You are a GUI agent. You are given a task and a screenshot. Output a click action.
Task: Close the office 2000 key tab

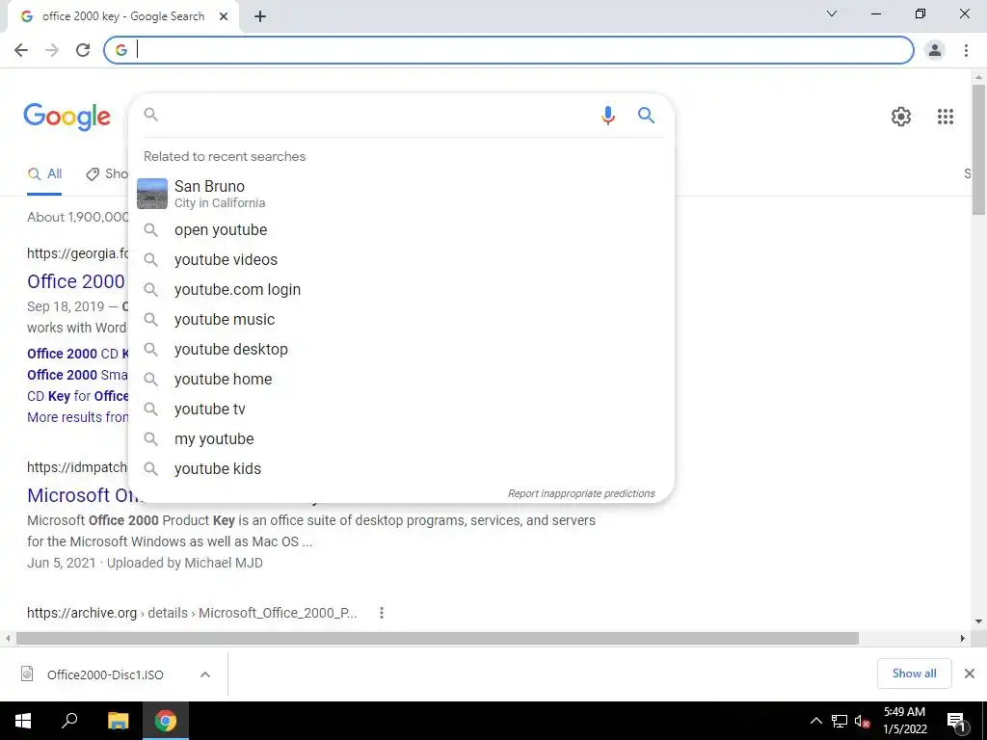pos(224,17)
